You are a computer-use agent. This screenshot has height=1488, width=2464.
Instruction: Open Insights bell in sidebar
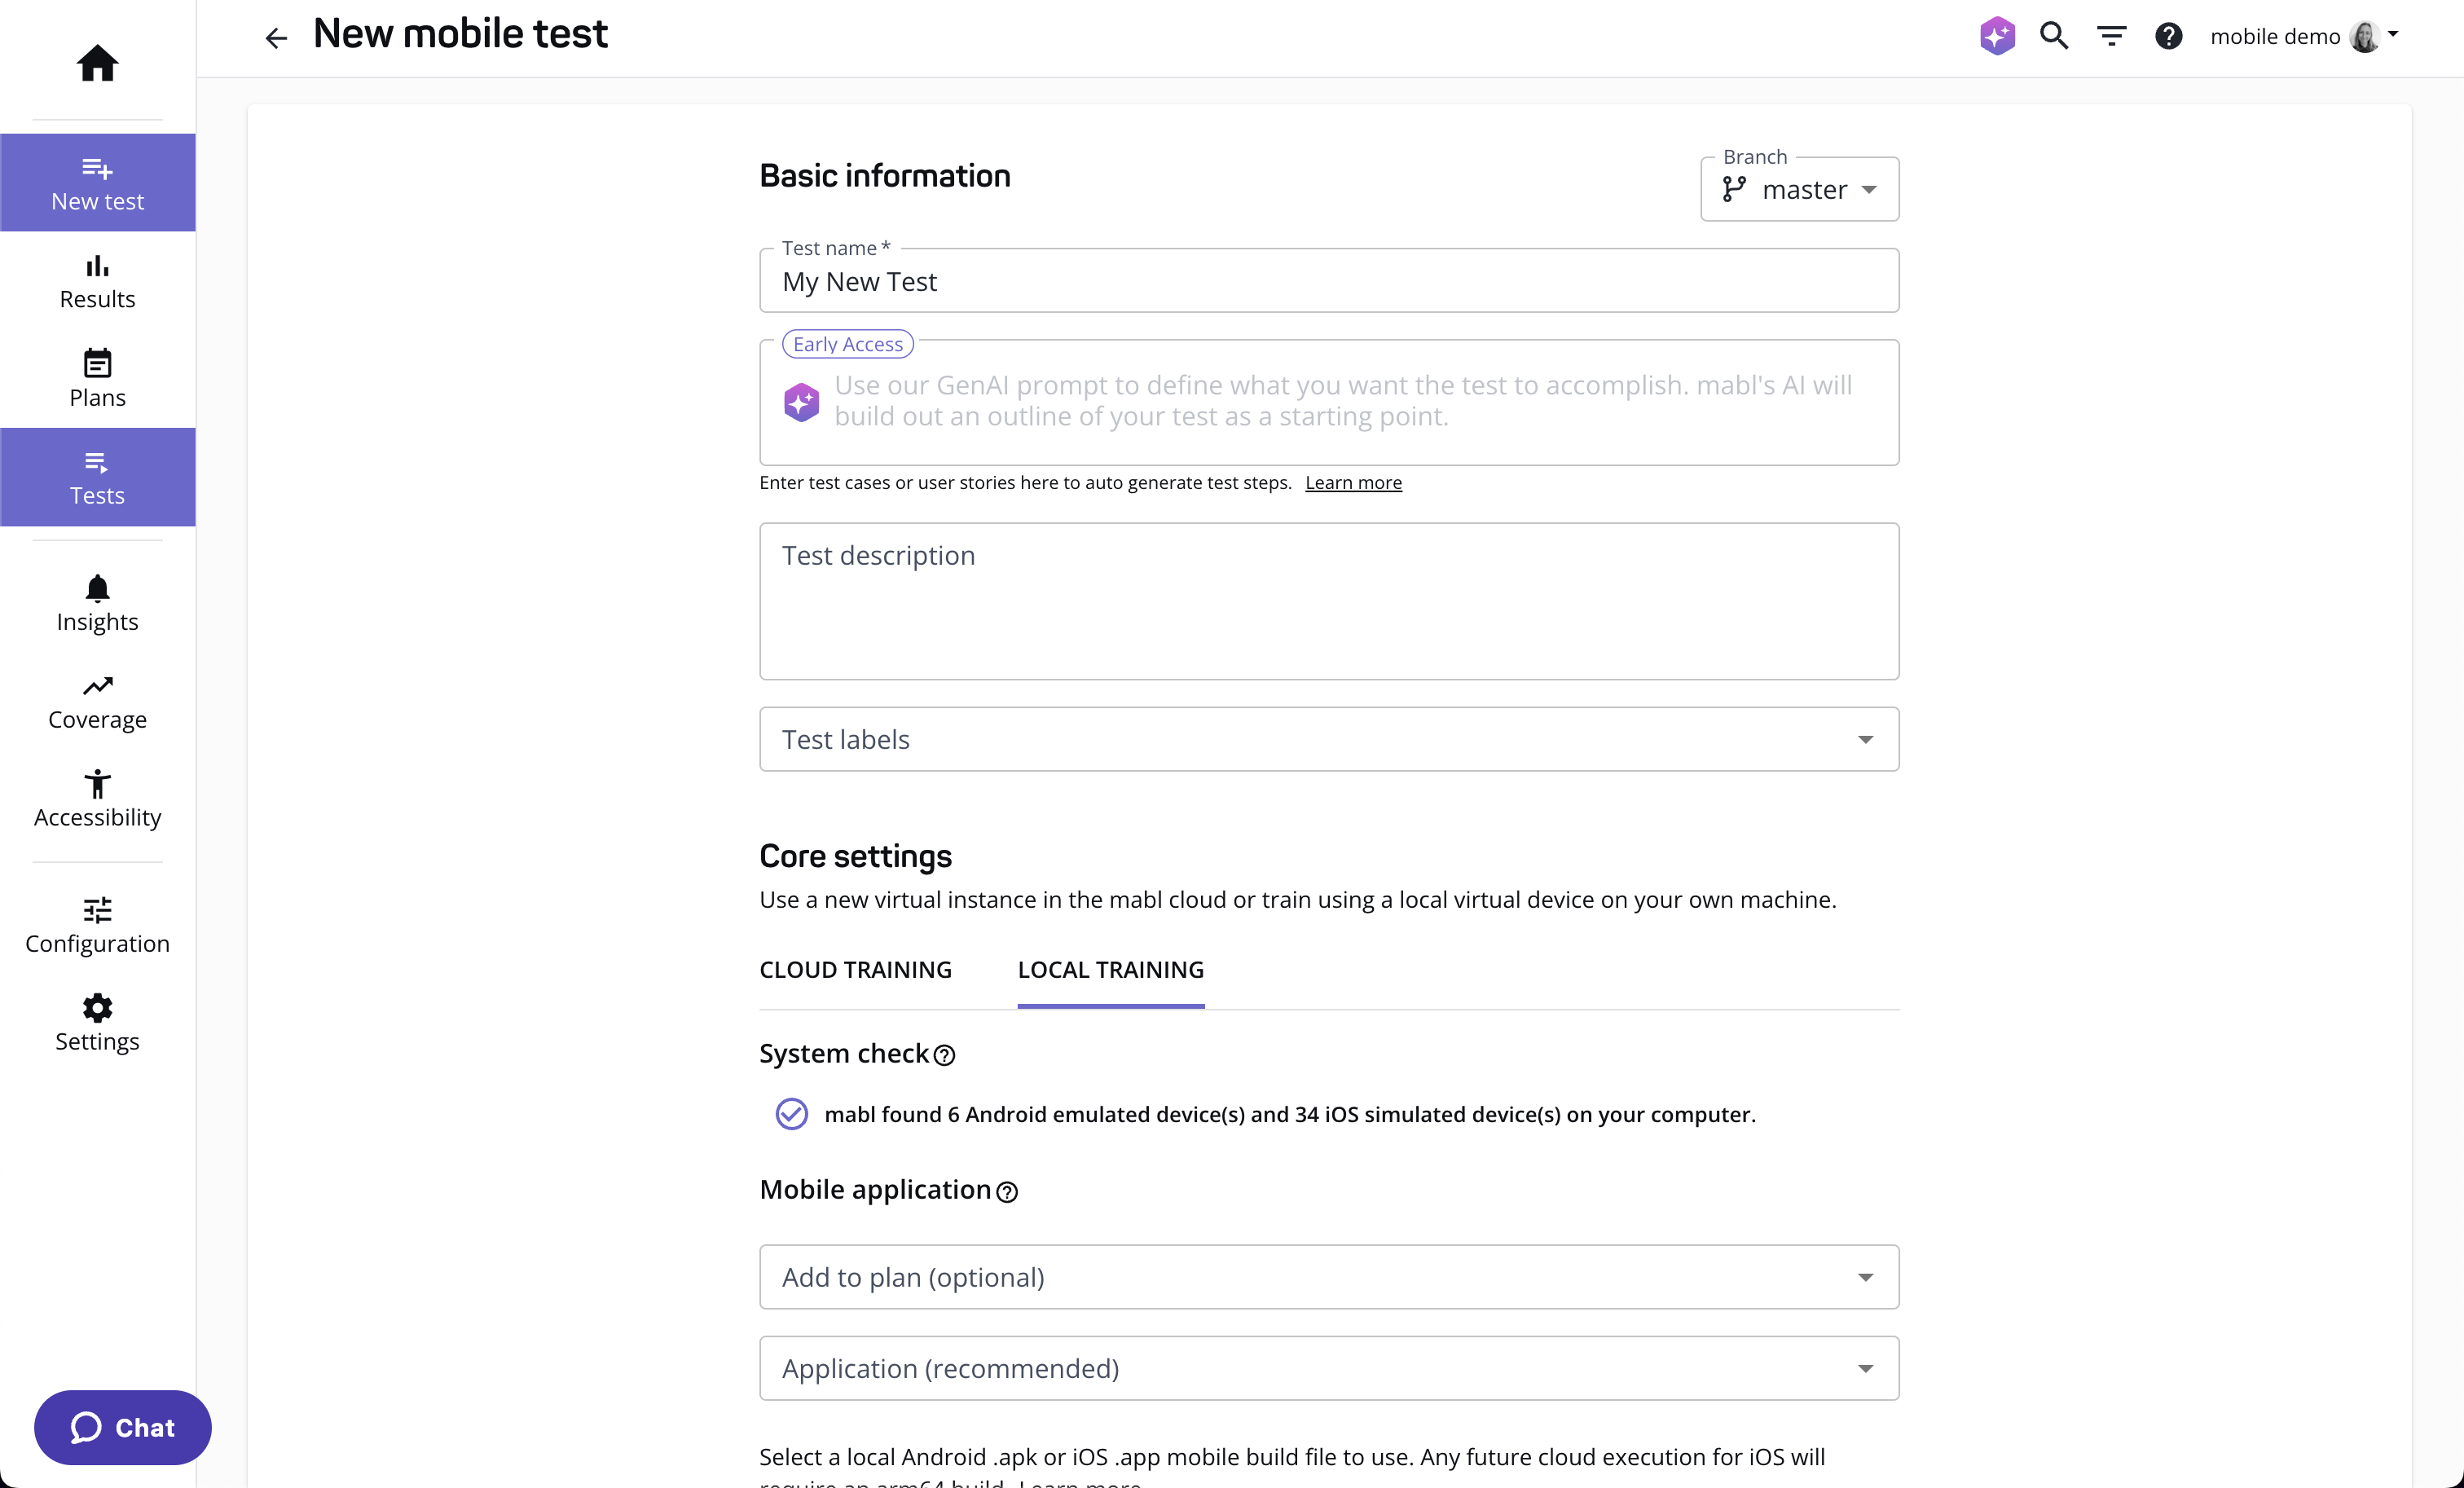pos(97,603)
